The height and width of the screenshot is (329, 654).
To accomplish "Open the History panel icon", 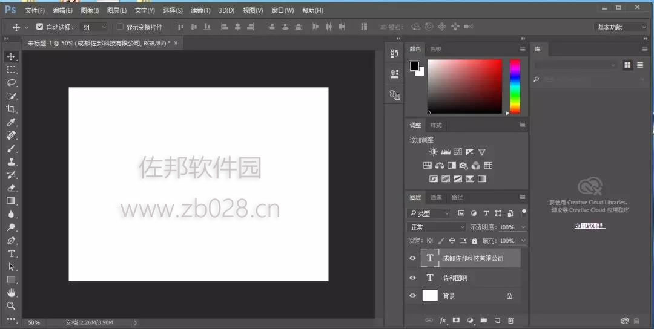I will click(x=395, y=54).
